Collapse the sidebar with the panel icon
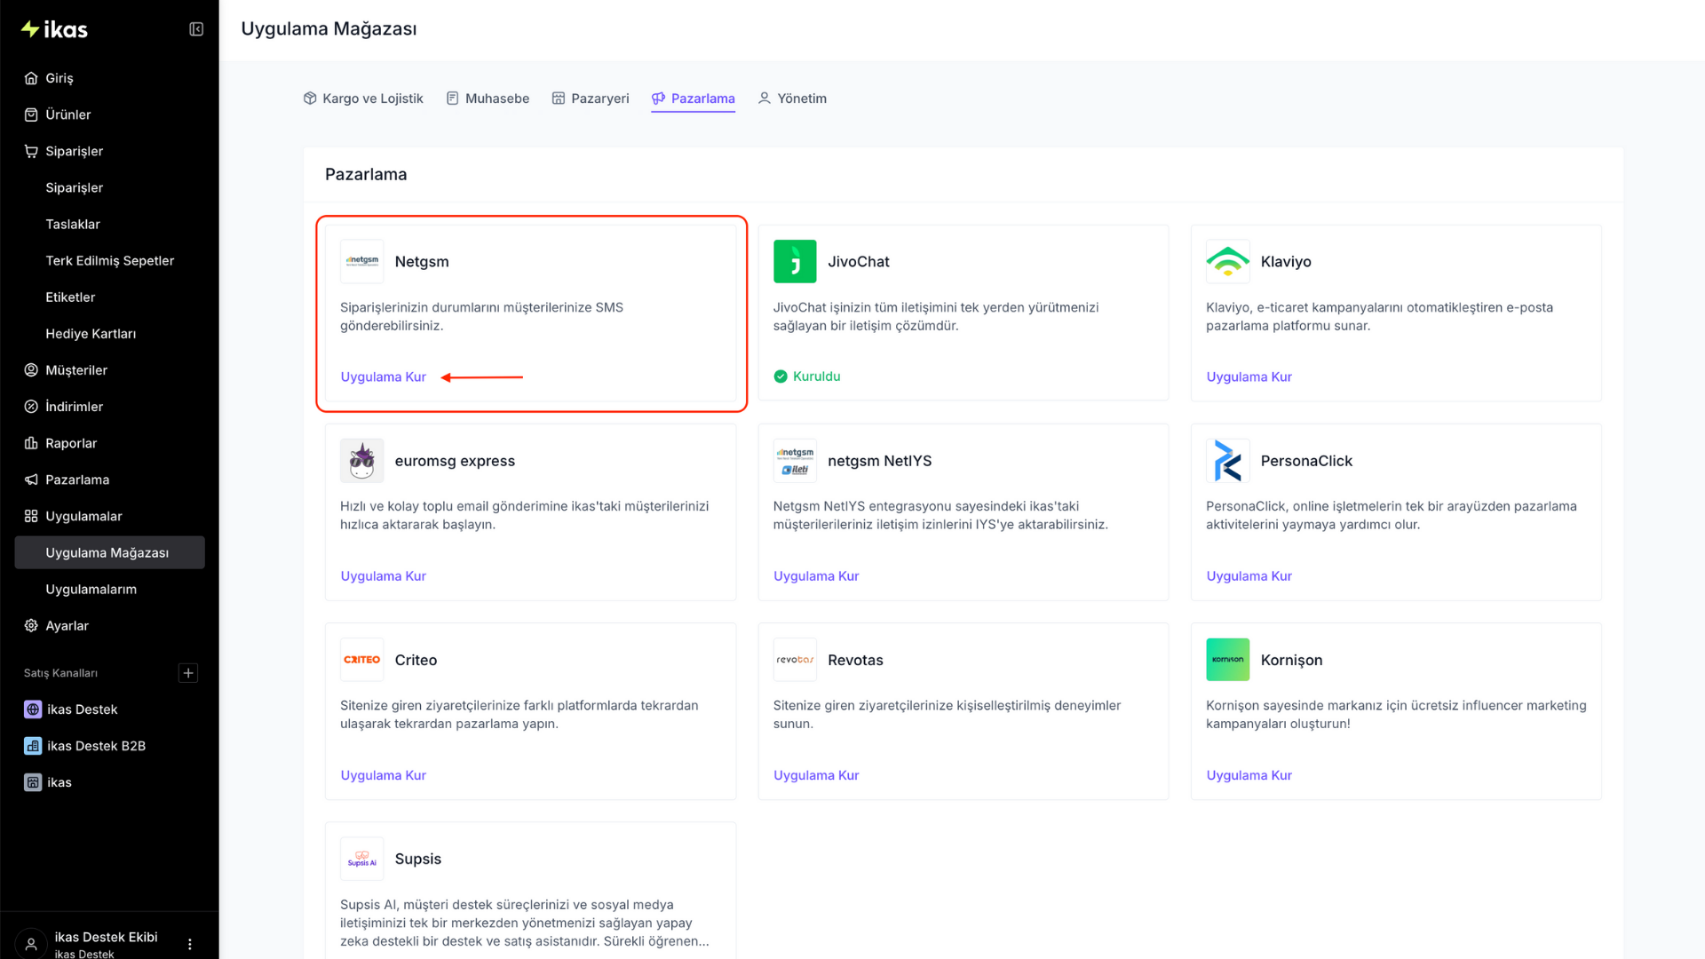Screen dimensions: 1705x959 [196, 29]
